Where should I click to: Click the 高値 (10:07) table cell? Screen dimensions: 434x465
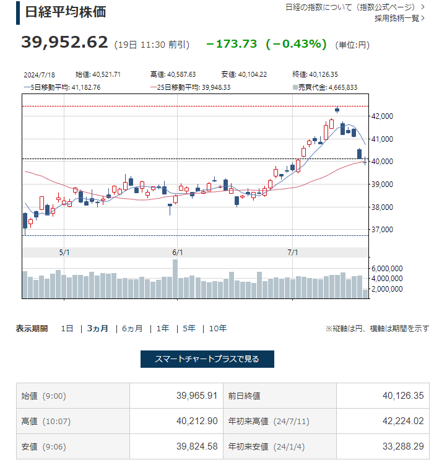[73, 421]
